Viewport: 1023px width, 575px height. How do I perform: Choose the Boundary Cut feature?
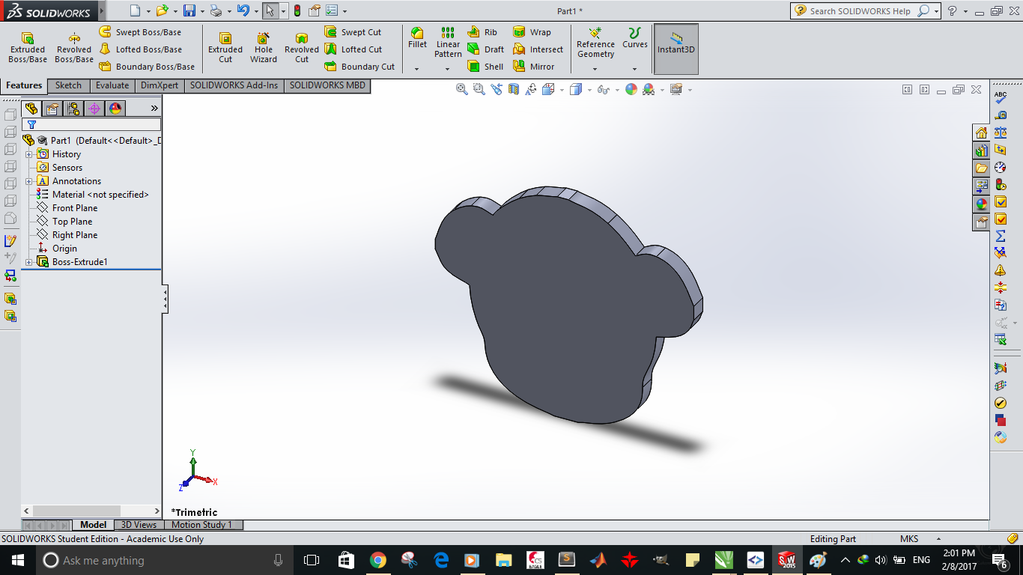pyautogui.click(x=359, y=67)
